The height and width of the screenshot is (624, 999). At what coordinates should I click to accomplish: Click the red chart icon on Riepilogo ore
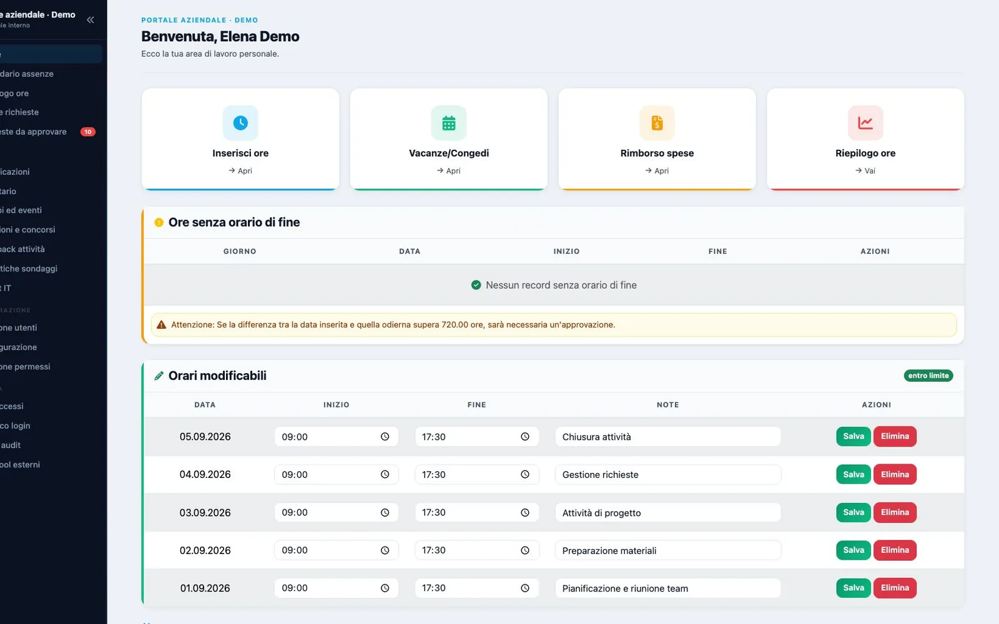(865, 123)
